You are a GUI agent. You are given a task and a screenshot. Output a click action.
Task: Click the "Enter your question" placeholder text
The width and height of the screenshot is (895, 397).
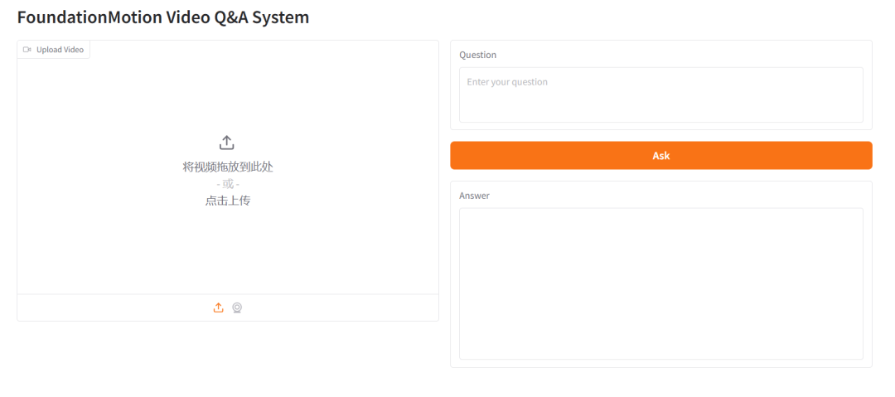[x=507, y=82]
